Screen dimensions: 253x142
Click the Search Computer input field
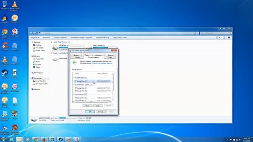click(216, 33)
